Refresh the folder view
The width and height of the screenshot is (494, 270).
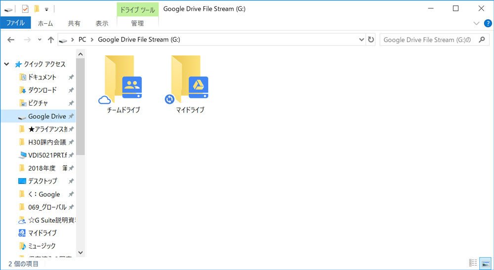point(371,39)
